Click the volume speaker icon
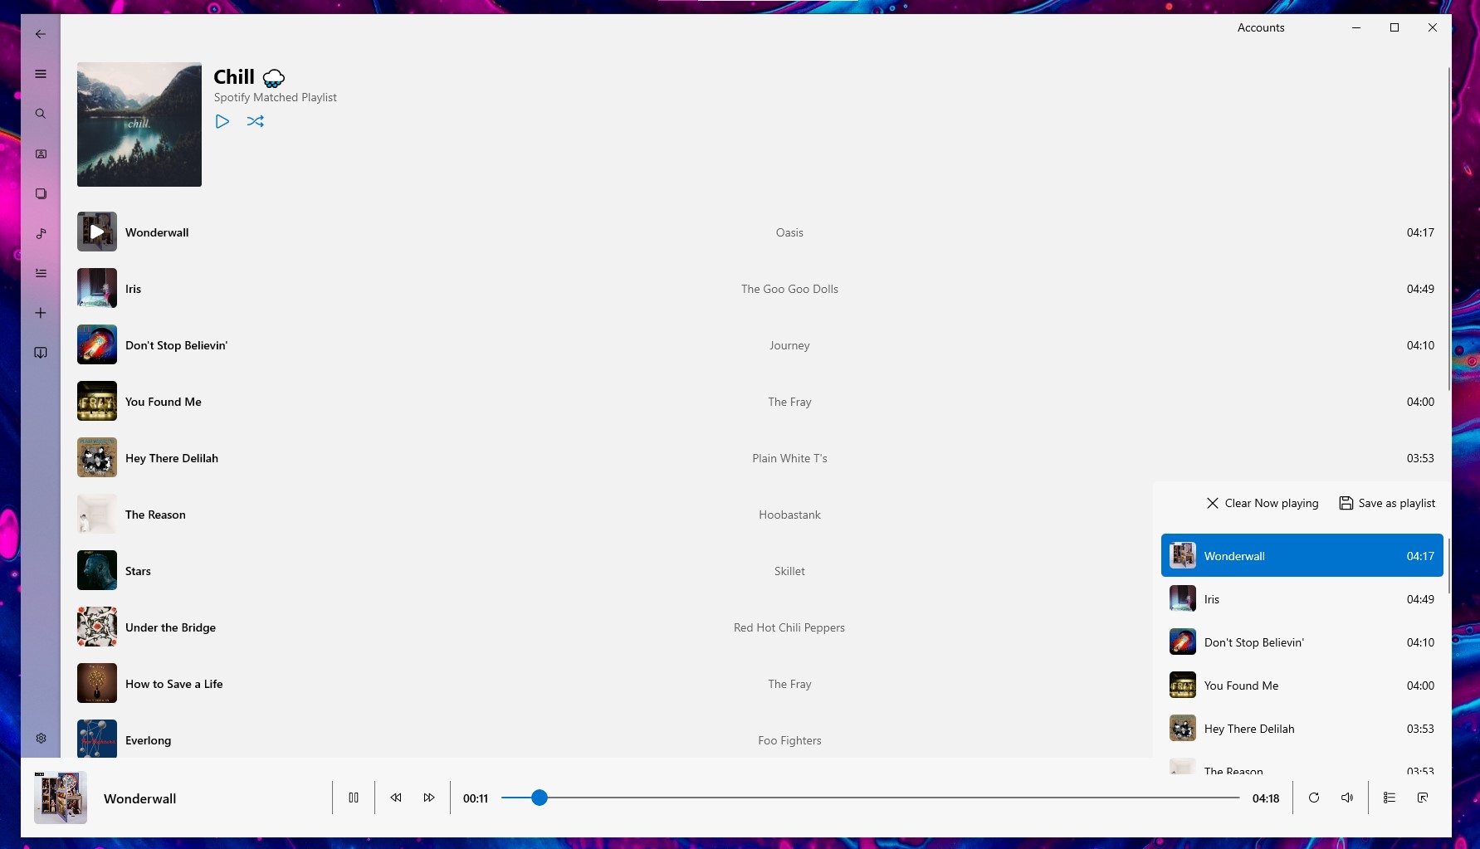This screenshot has width=1480, height=849. 1347,798
